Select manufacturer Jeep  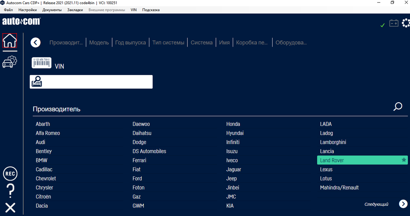(x=231, y=178)
